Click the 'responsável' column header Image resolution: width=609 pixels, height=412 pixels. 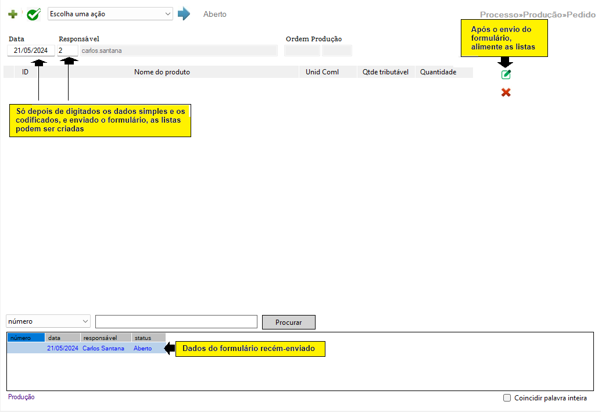(x=106, y=338)
